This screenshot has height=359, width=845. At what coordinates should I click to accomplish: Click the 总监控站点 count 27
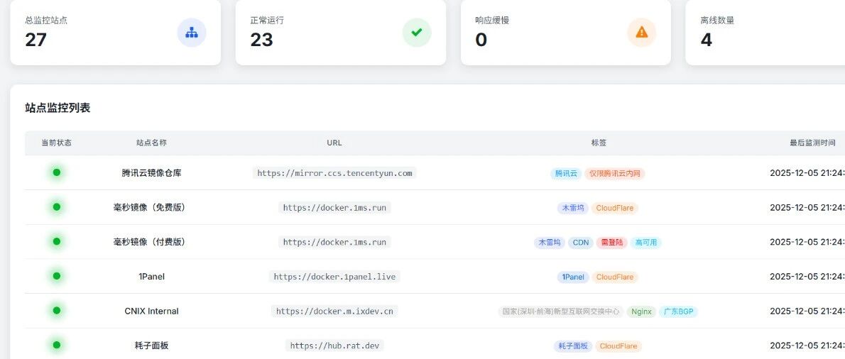[36, 39]
